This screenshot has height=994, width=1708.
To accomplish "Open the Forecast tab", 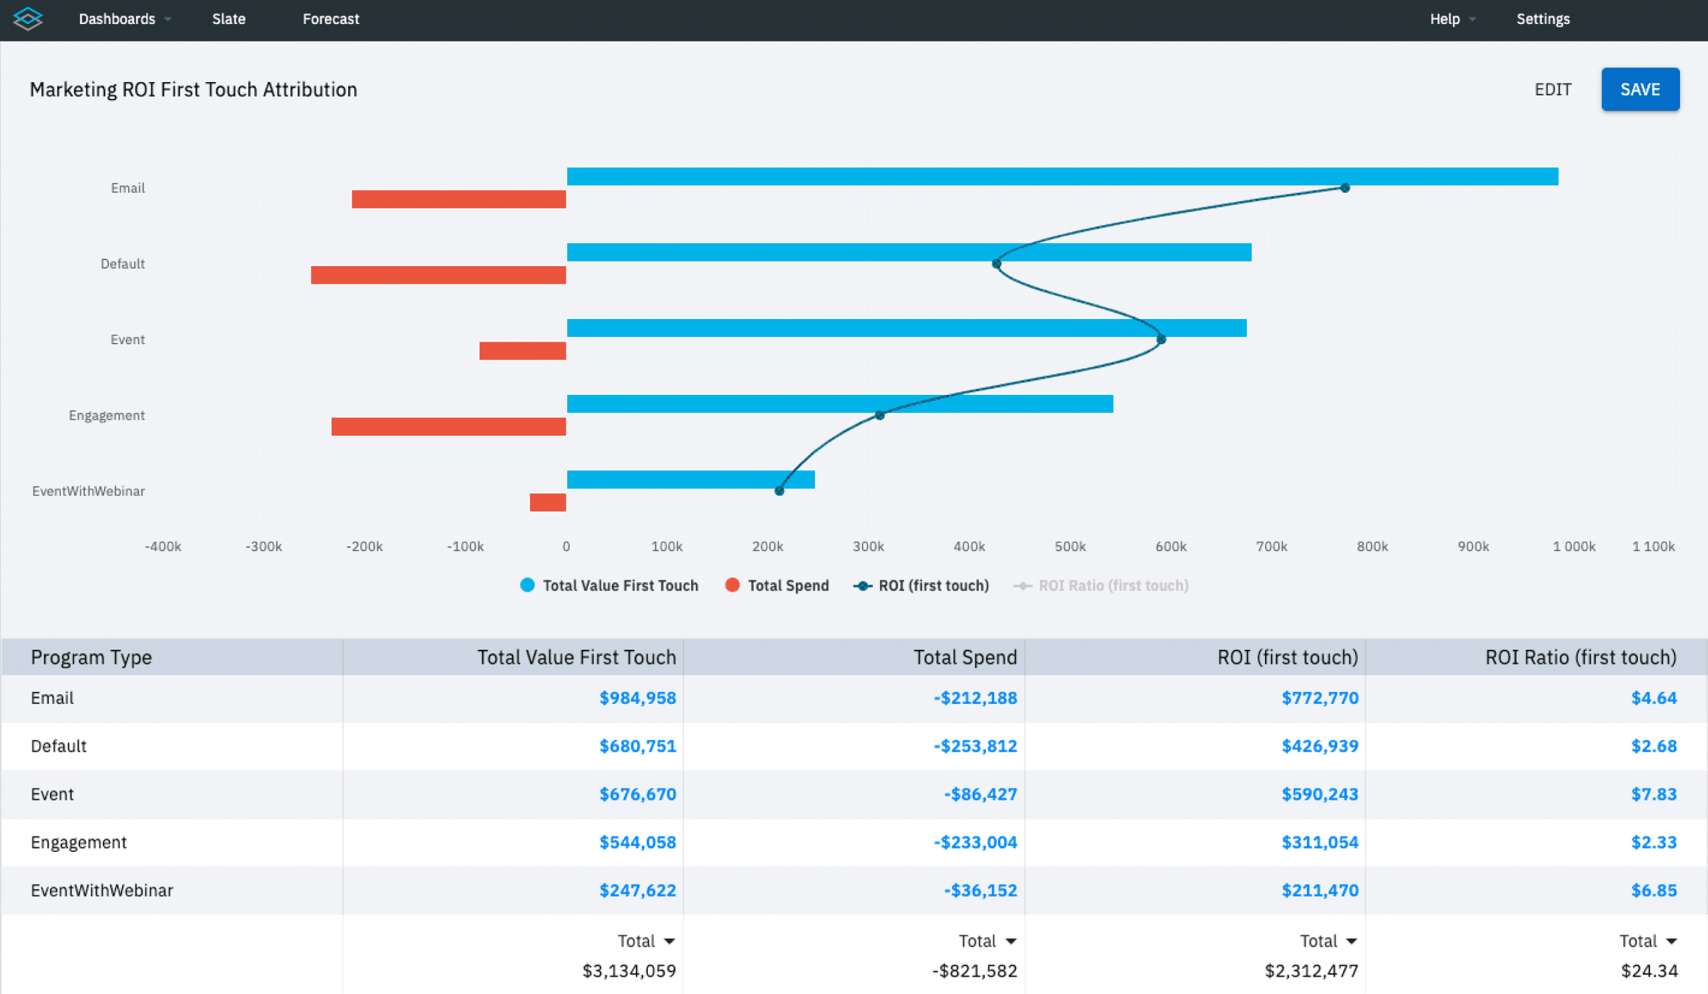I will click(331, 19).
